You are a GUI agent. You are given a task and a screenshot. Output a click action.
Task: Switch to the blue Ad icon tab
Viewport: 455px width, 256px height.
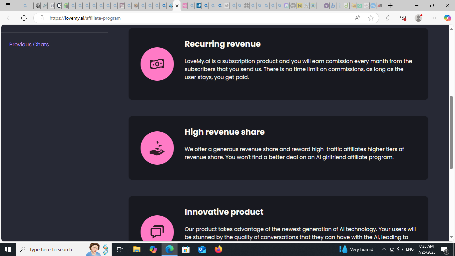[x=373, y=6]
